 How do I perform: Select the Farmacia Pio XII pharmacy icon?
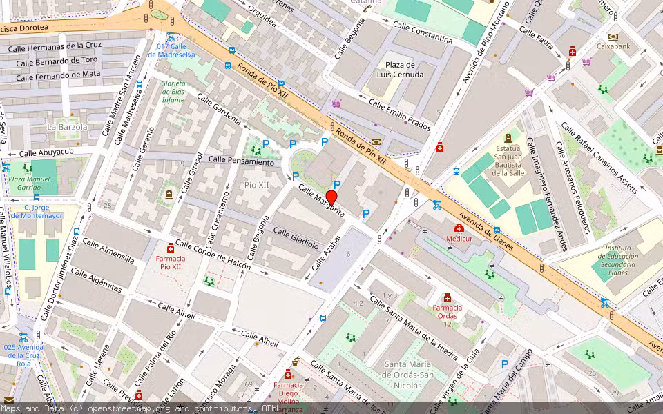(171, 248)
